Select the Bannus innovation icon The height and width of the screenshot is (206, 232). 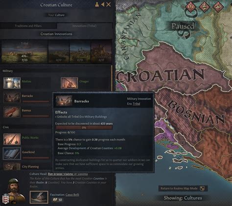click(12, 112)
